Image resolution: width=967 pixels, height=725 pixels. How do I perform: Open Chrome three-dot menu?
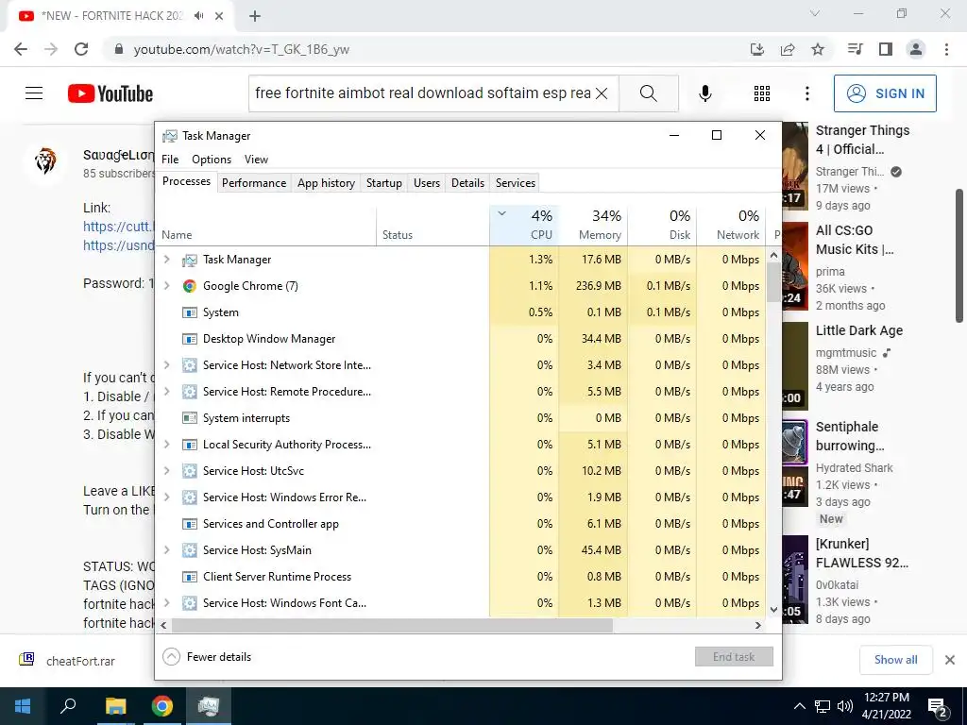click(x=946, y=49)
